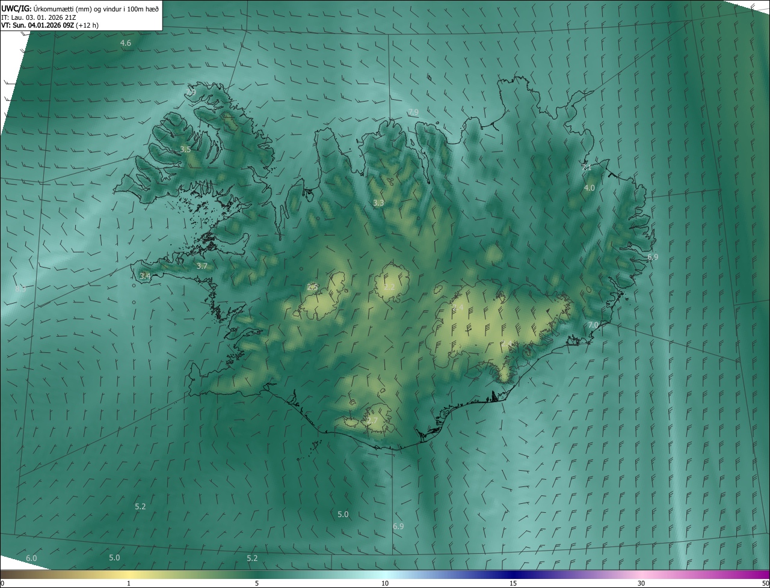Image resolution: width=770 pixels, height=588 pixels.
Task: Click the init time line 'IT: Lau. 03. 01. 2026 21Z'
Action: pyautogui.click(x=39, y=17)
